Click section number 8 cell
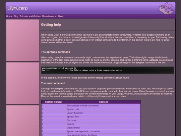This screenshot has width=181, height=136. click(54, 132)
